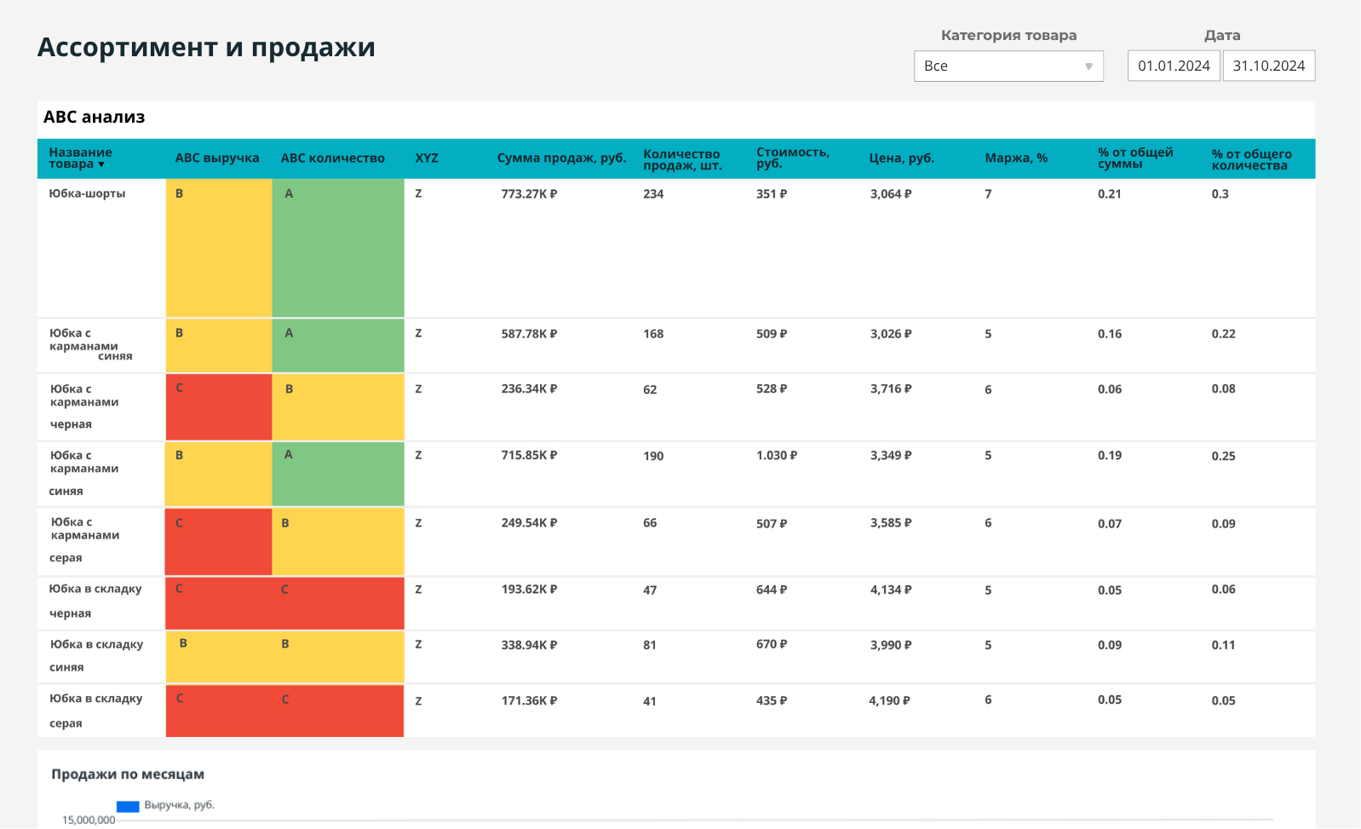Click cost value 1.030 ₽
The height and width of the screenshot is (829, 1361).
pos(777,456)
